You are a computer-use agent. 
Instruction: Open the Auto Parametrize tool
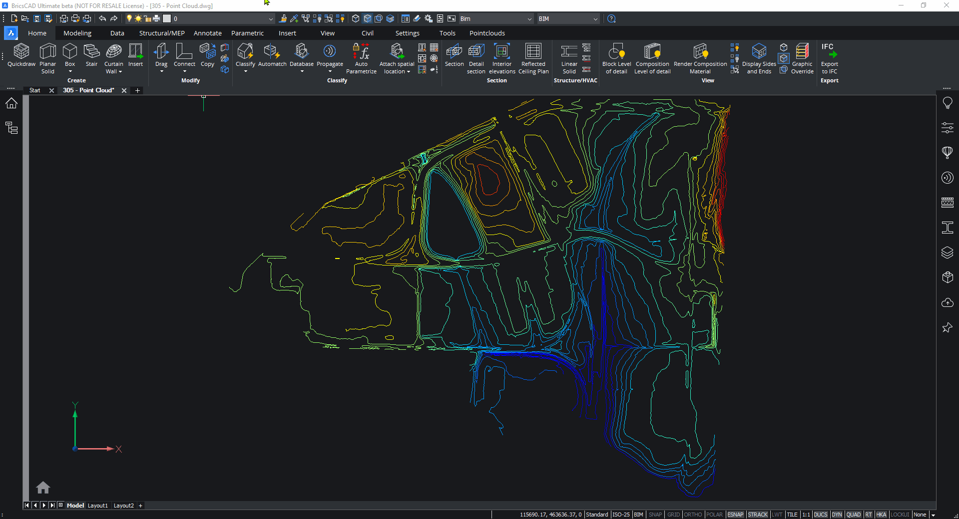tap(361, 59)
